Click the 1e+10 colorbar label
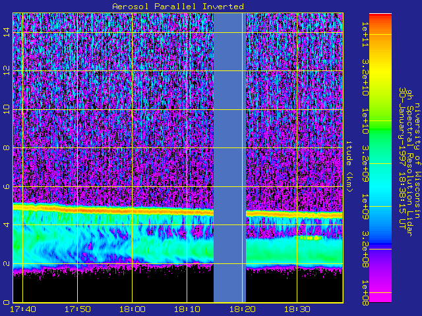The height and width of the screenshot is (316, 422). pyautogui.click(x=365, y=121)
